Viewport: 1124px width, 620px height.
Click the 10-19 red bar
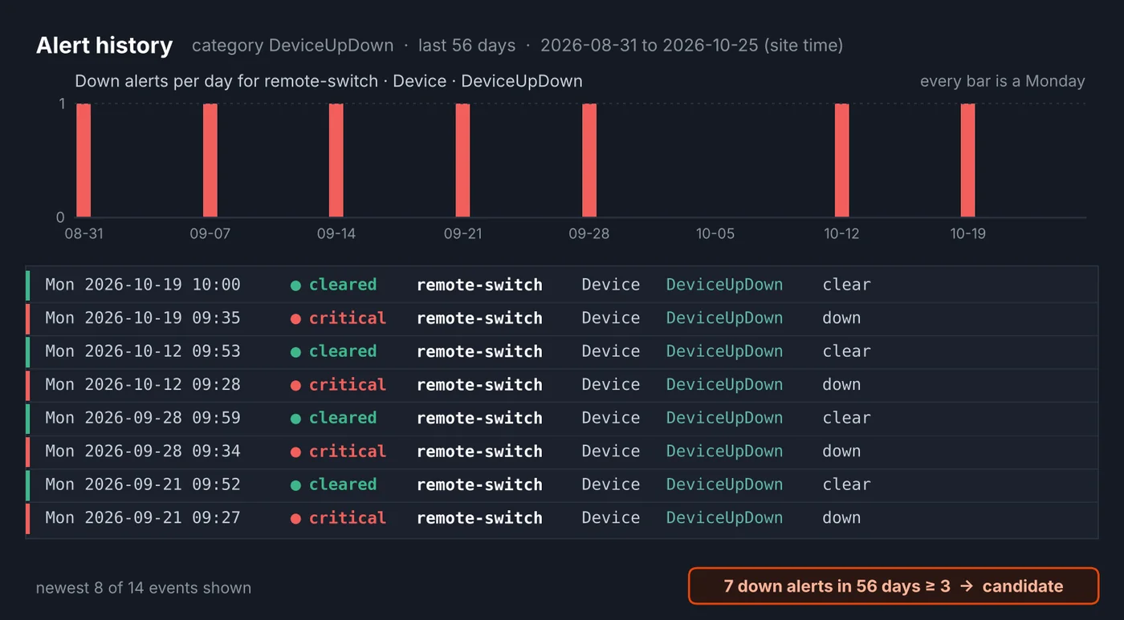(968, 160)
